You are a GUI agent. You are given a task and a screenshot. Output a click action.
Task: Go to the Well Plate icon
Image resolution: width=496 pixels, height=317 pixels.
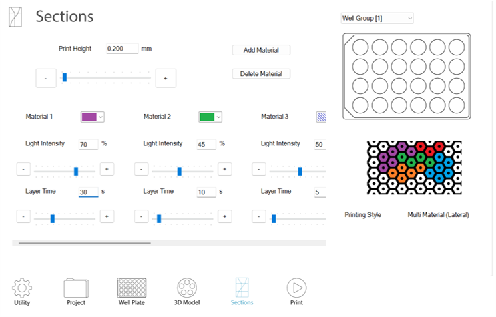[132, 288]
